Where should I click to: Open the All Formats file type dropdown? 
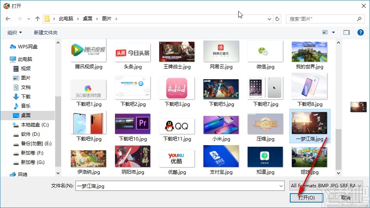point(326,186)
